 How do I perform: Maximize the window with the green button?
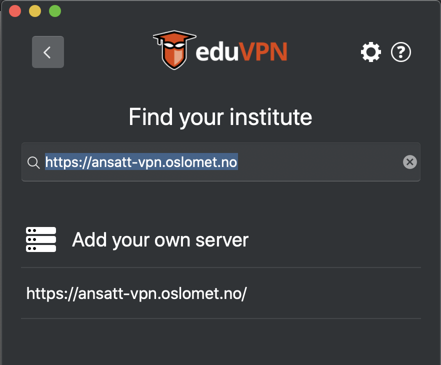point(55,11)
